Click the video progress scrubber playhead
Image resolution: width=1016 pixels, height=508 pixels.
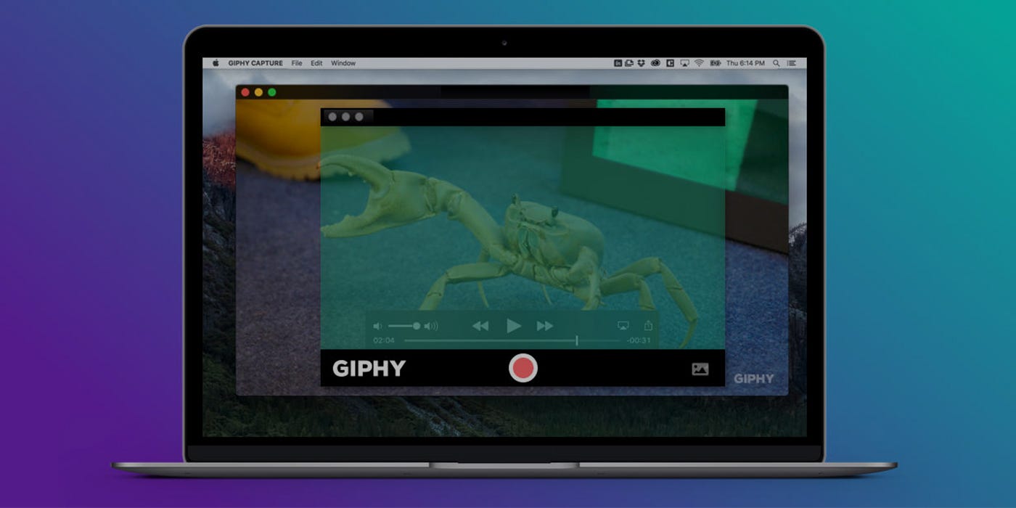coord(577,340)
